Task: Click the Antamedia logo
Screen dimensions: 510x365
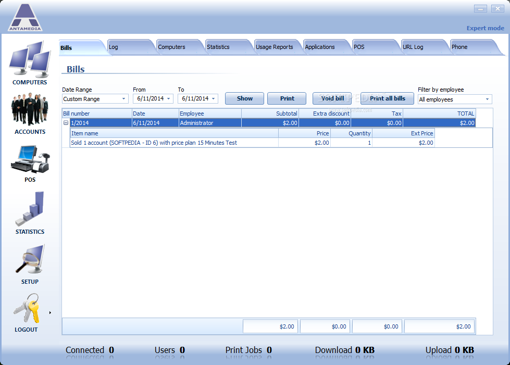Action: point(25,18)
